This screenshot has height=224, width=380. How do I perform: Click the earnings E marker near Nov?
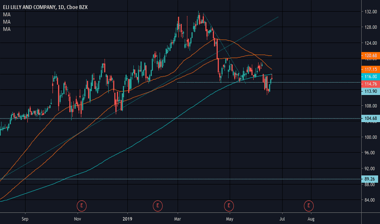82,206
